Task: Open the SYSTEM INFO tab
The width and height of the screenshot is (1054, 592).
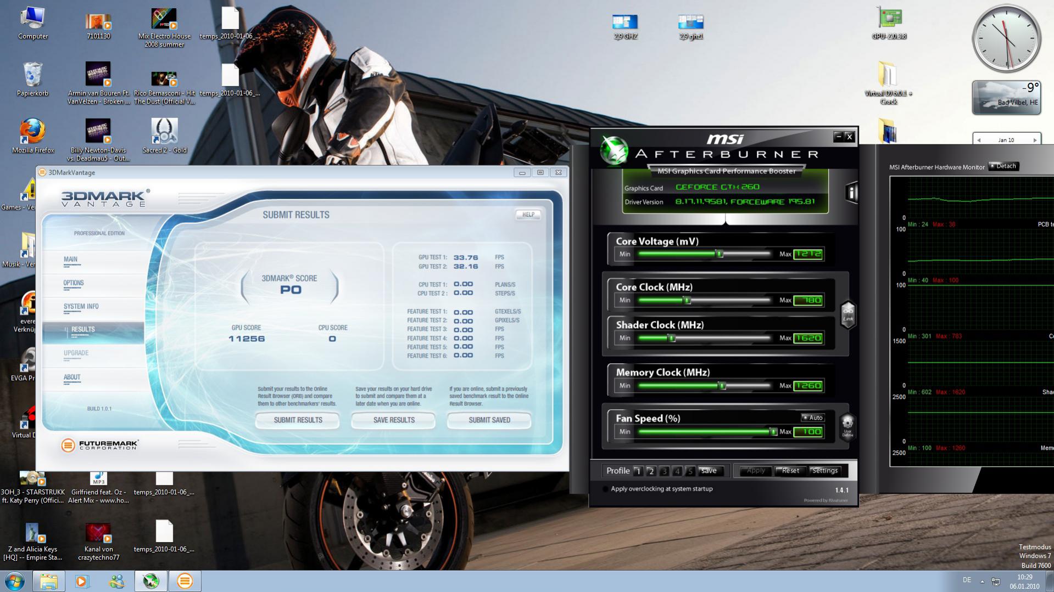Action: point(81,307)
